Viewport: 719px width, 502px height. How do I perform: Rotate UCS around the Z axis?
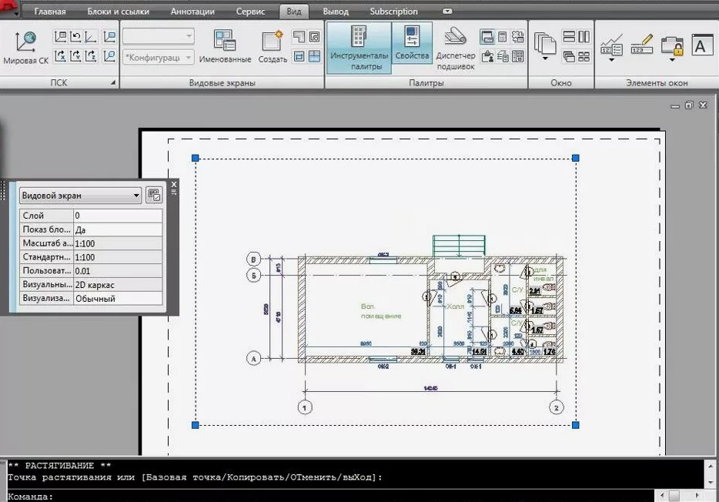click(91, 56)
